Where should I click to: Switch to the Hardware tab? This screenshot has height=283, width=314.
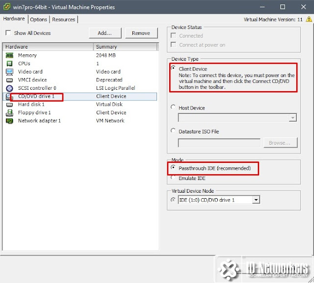[x=14, y=19]
